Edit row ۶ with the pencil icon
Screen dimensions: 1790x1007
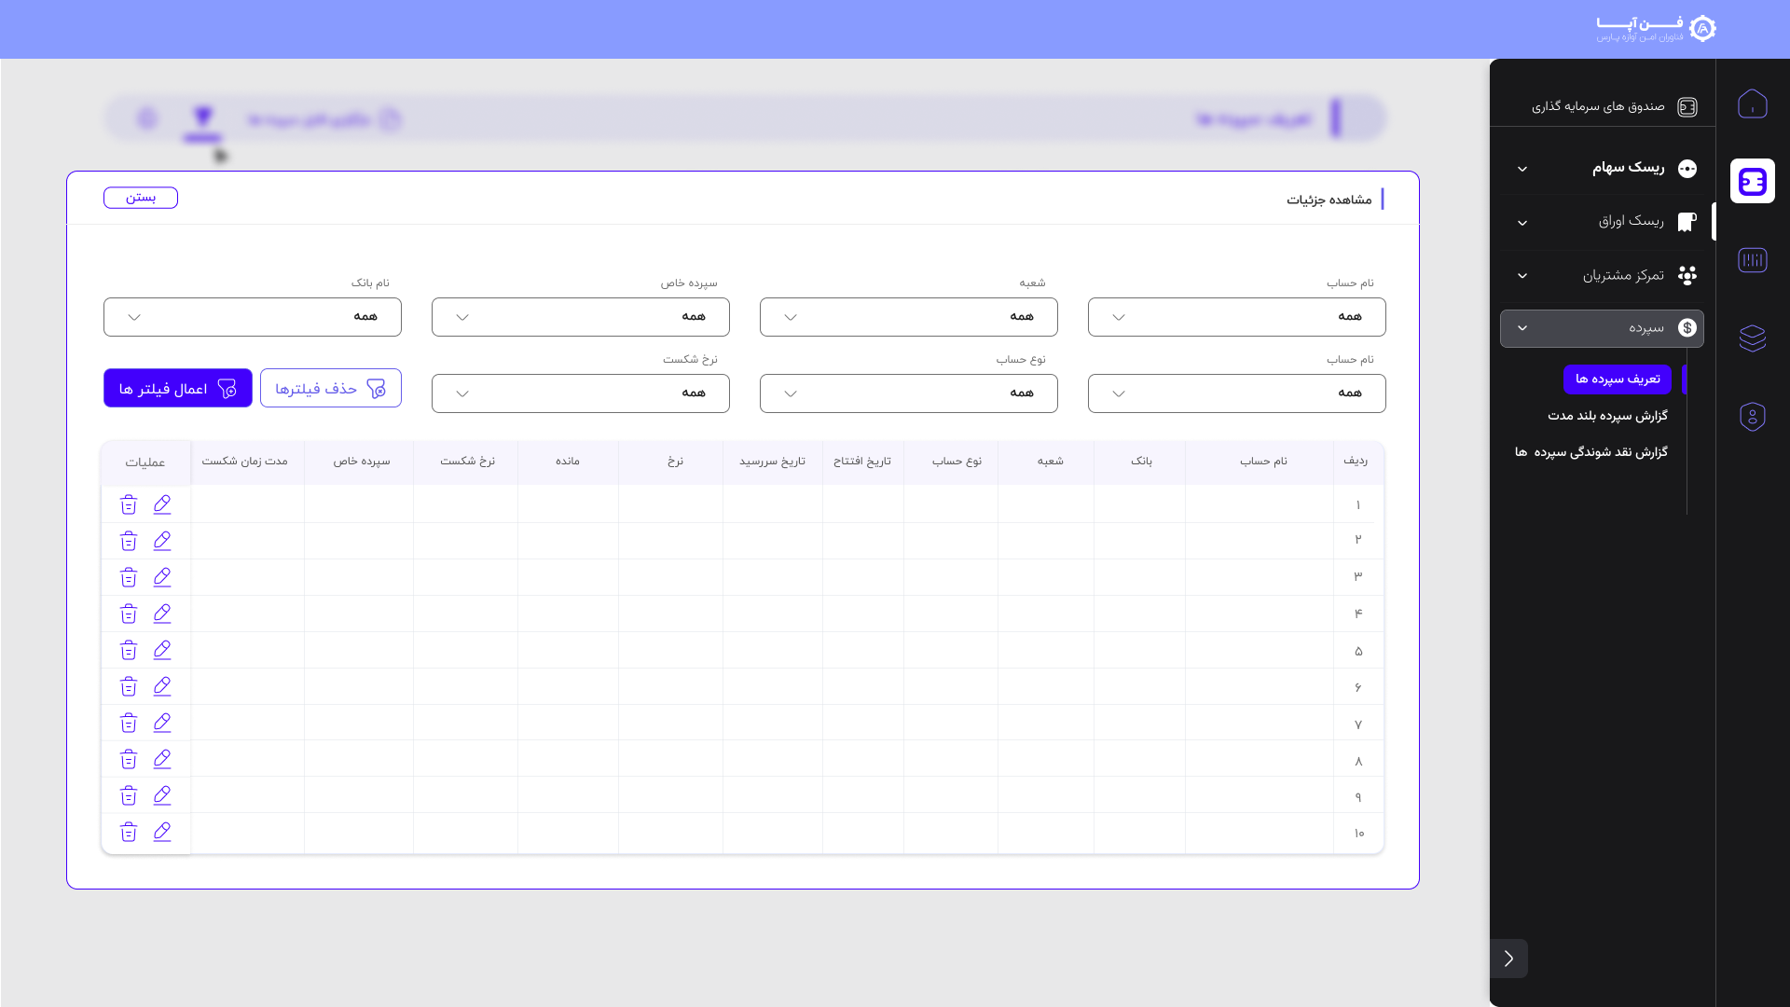162,686
